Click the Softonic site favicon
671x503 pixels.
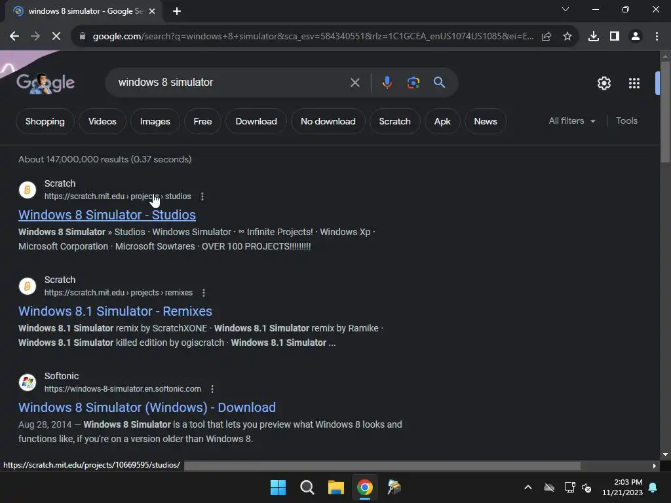(28, 382)
